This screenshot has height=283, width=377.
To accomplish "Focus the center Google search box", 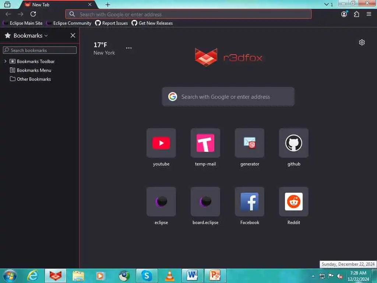I will click(x=228, y=97).
